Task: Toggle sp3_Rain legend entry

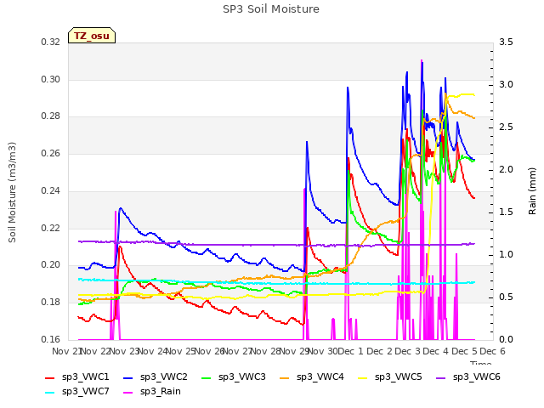Action: (152, 392)
